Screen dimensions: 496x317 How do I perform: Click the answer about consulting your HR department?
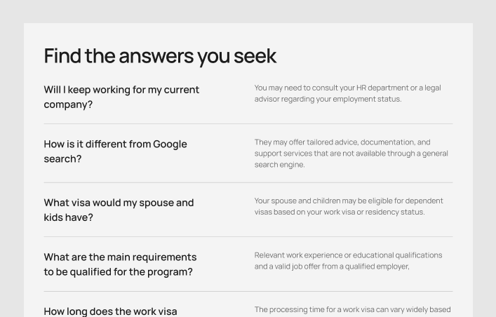[x=347, y=93]
